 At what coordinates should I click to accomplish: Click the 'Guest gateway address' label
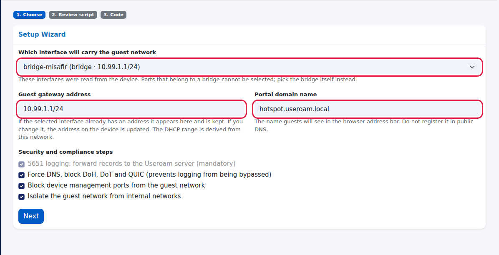point(54,95)
